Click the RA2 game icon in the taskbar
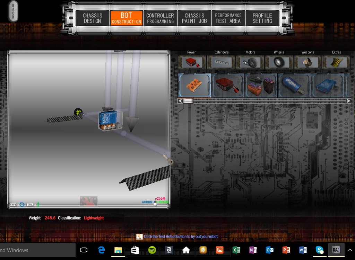 [x=336, y=250]
